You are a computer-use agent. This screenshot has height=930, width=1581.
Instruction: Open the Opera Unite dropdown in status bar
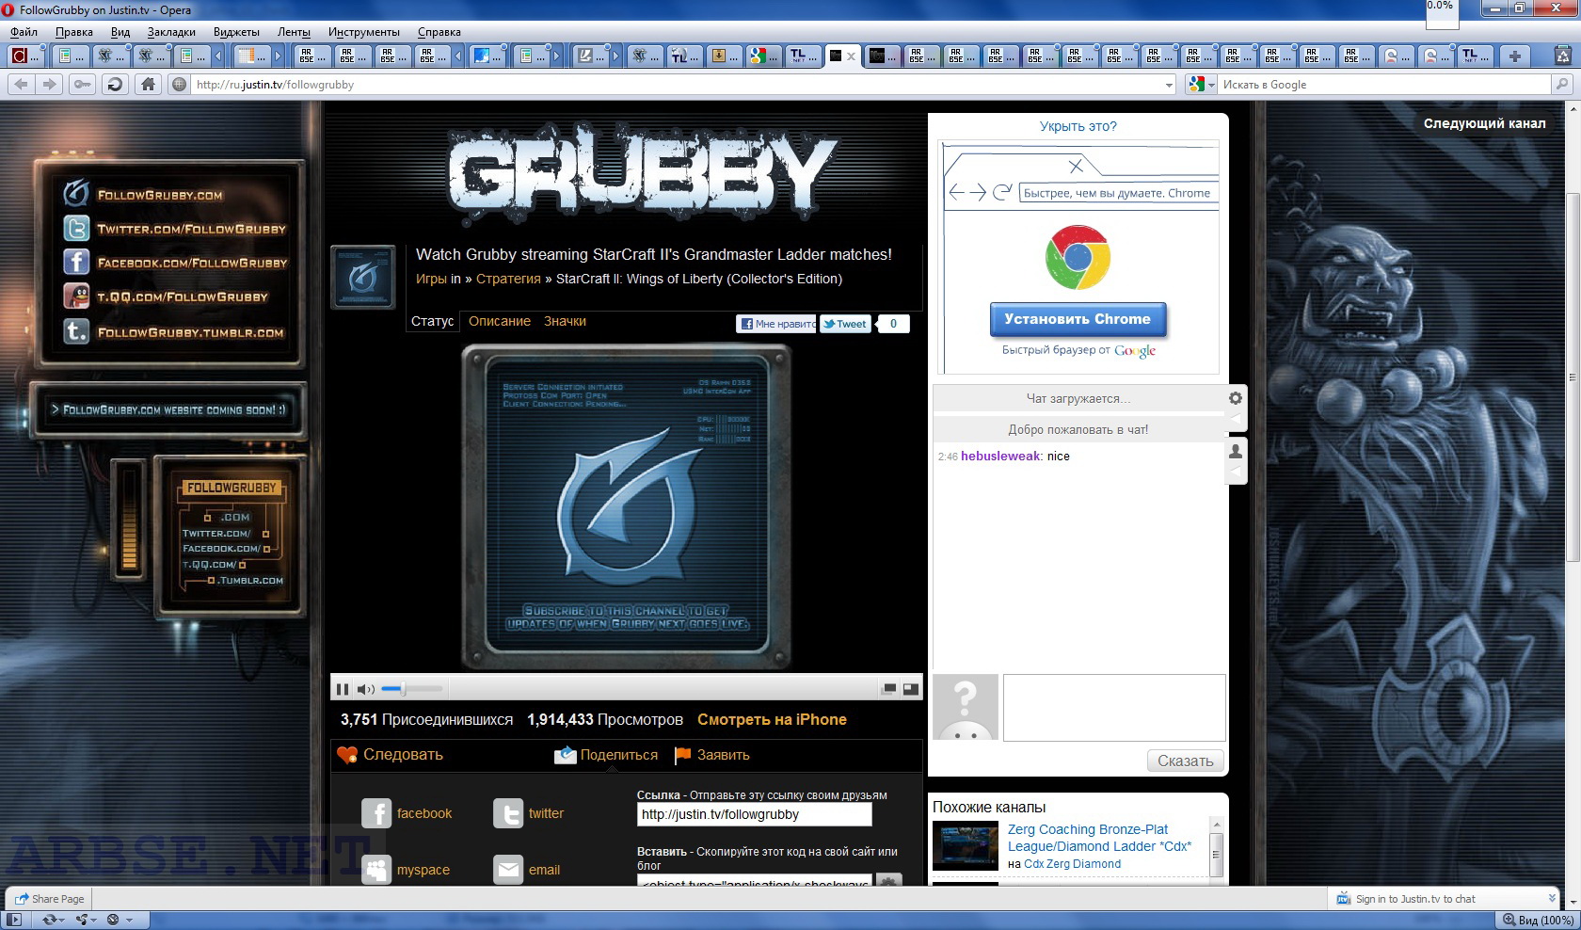[87, 920]
